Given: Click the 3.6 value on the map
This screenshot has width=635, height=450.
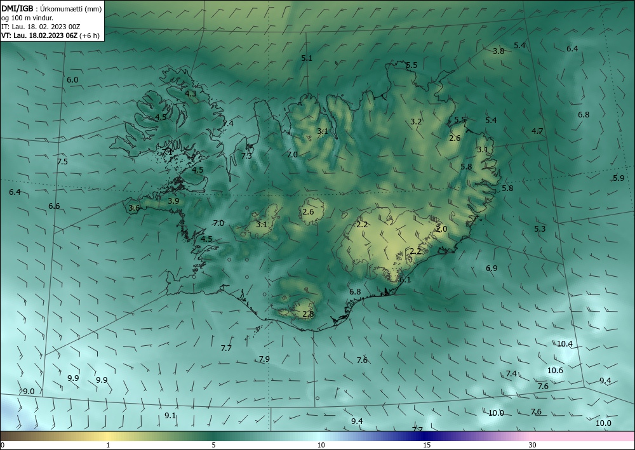Looking at the screenshot, I should (x=134, y=208).
